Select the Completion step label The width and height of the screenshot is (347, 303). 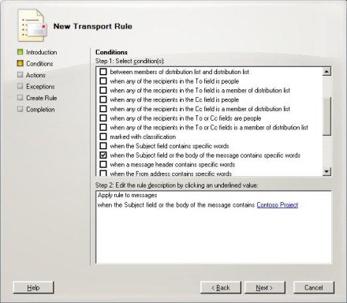click(40, 110)
